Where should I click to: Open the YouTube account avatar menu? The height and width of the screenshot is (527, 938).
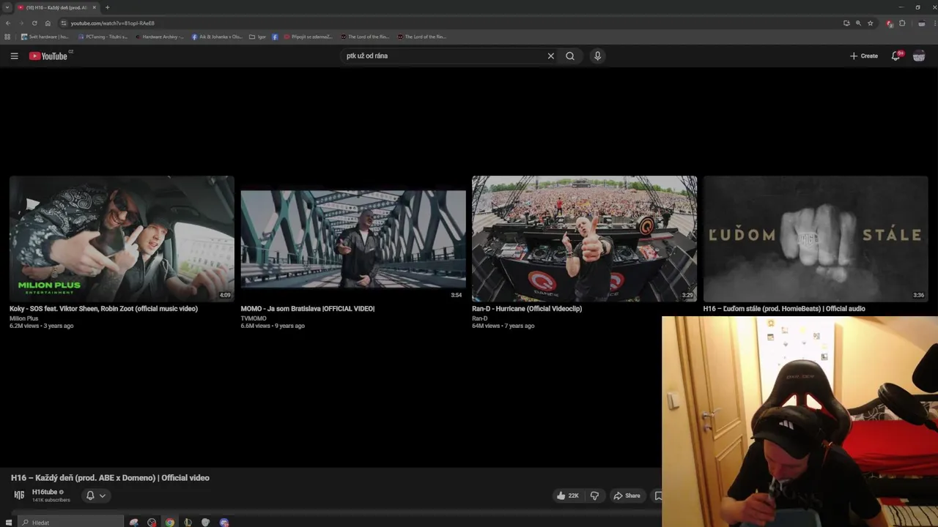919,56
